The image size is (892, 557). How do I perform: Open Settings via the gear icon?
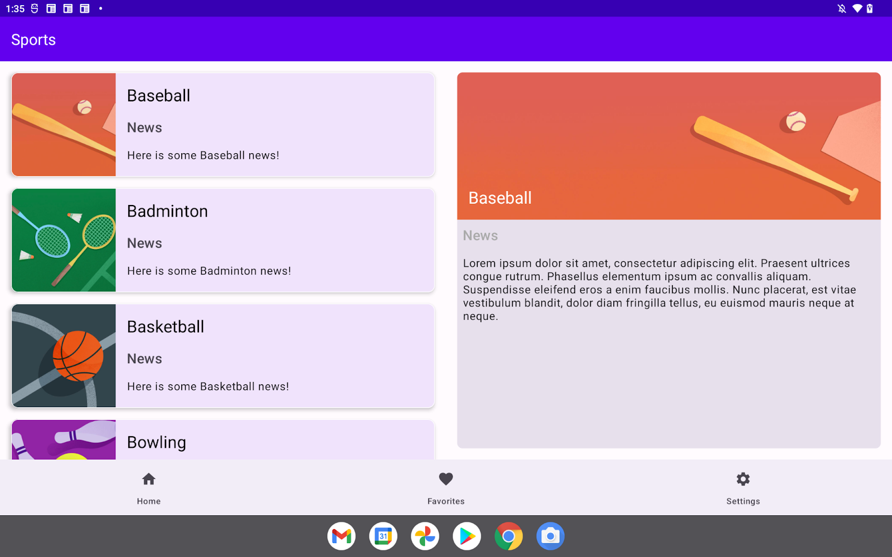(x=743, y=479)
